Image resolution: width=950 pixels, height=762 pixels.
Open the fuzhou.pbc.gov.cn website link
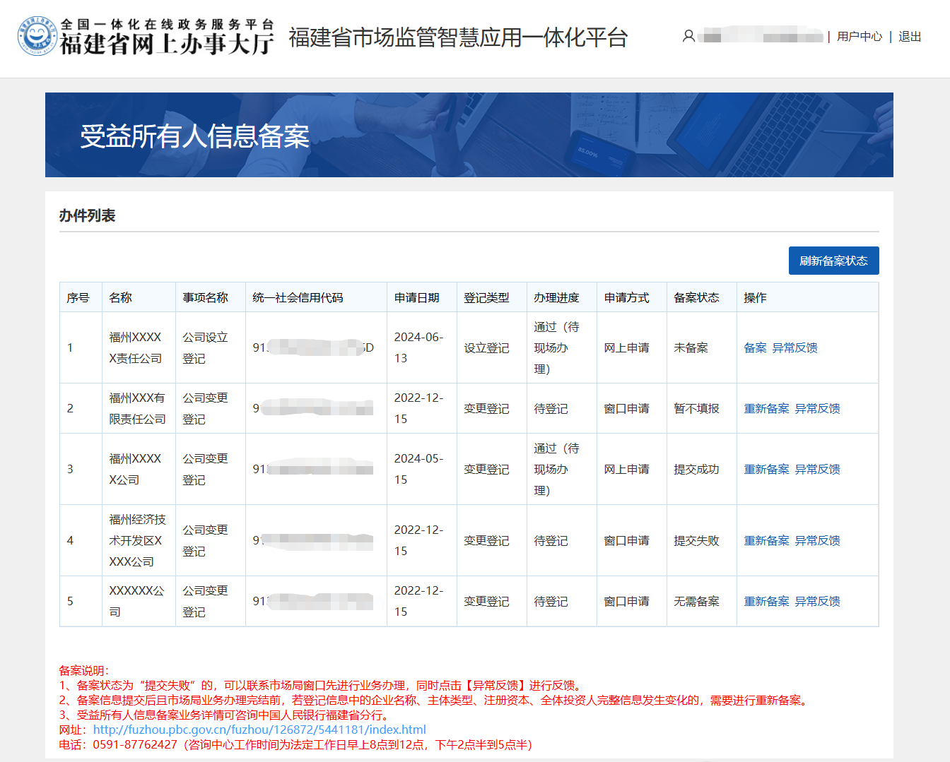click(259, 730)
